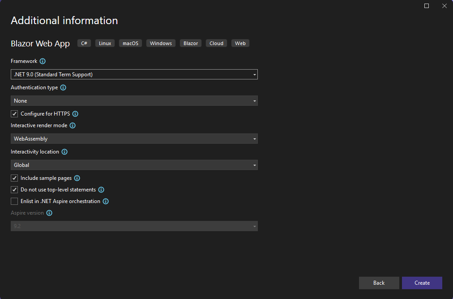
Task: Go Back to the previous step
Action: 379,283
